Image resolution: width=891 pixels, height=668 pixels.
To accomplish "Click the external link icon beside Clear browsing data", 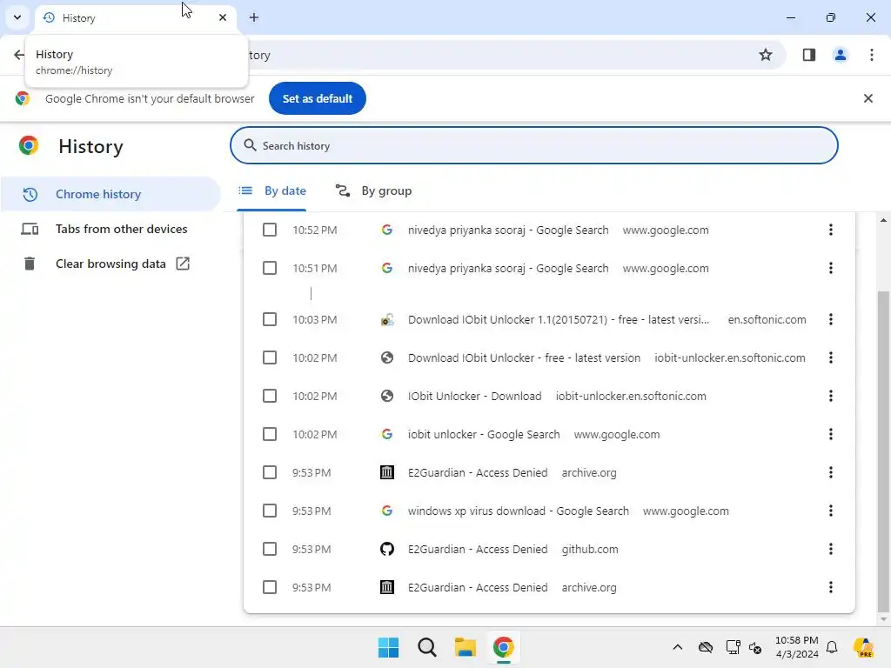I will point(183,264).
